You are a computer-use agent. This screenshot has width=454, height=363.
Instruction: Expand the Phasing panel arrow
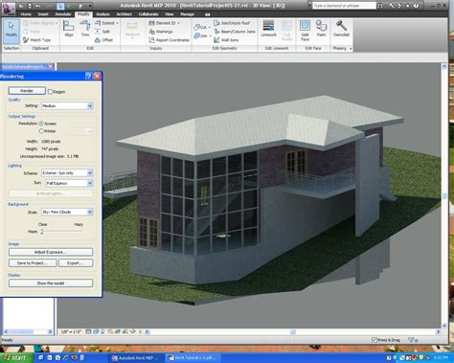point(351,49)
